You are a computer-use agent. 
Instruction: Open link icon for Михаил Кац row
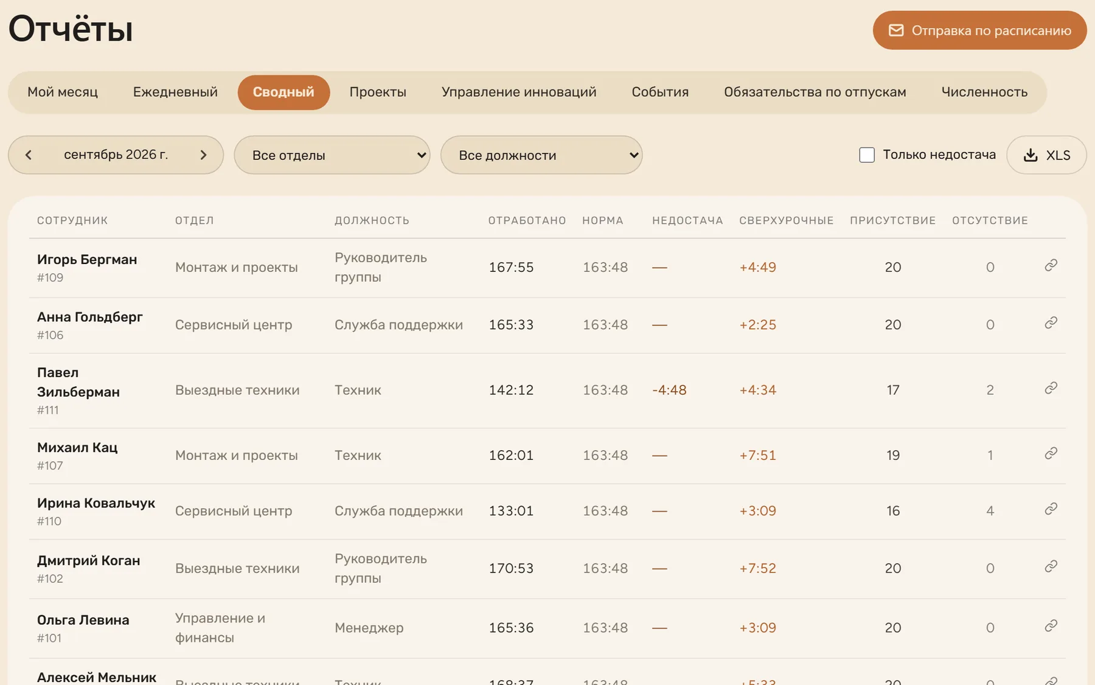click(1051, 453)
